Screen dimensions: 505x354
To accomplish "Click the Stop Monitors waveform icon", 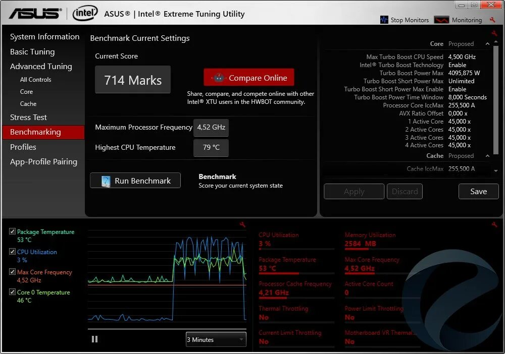I will pos(384,20).
